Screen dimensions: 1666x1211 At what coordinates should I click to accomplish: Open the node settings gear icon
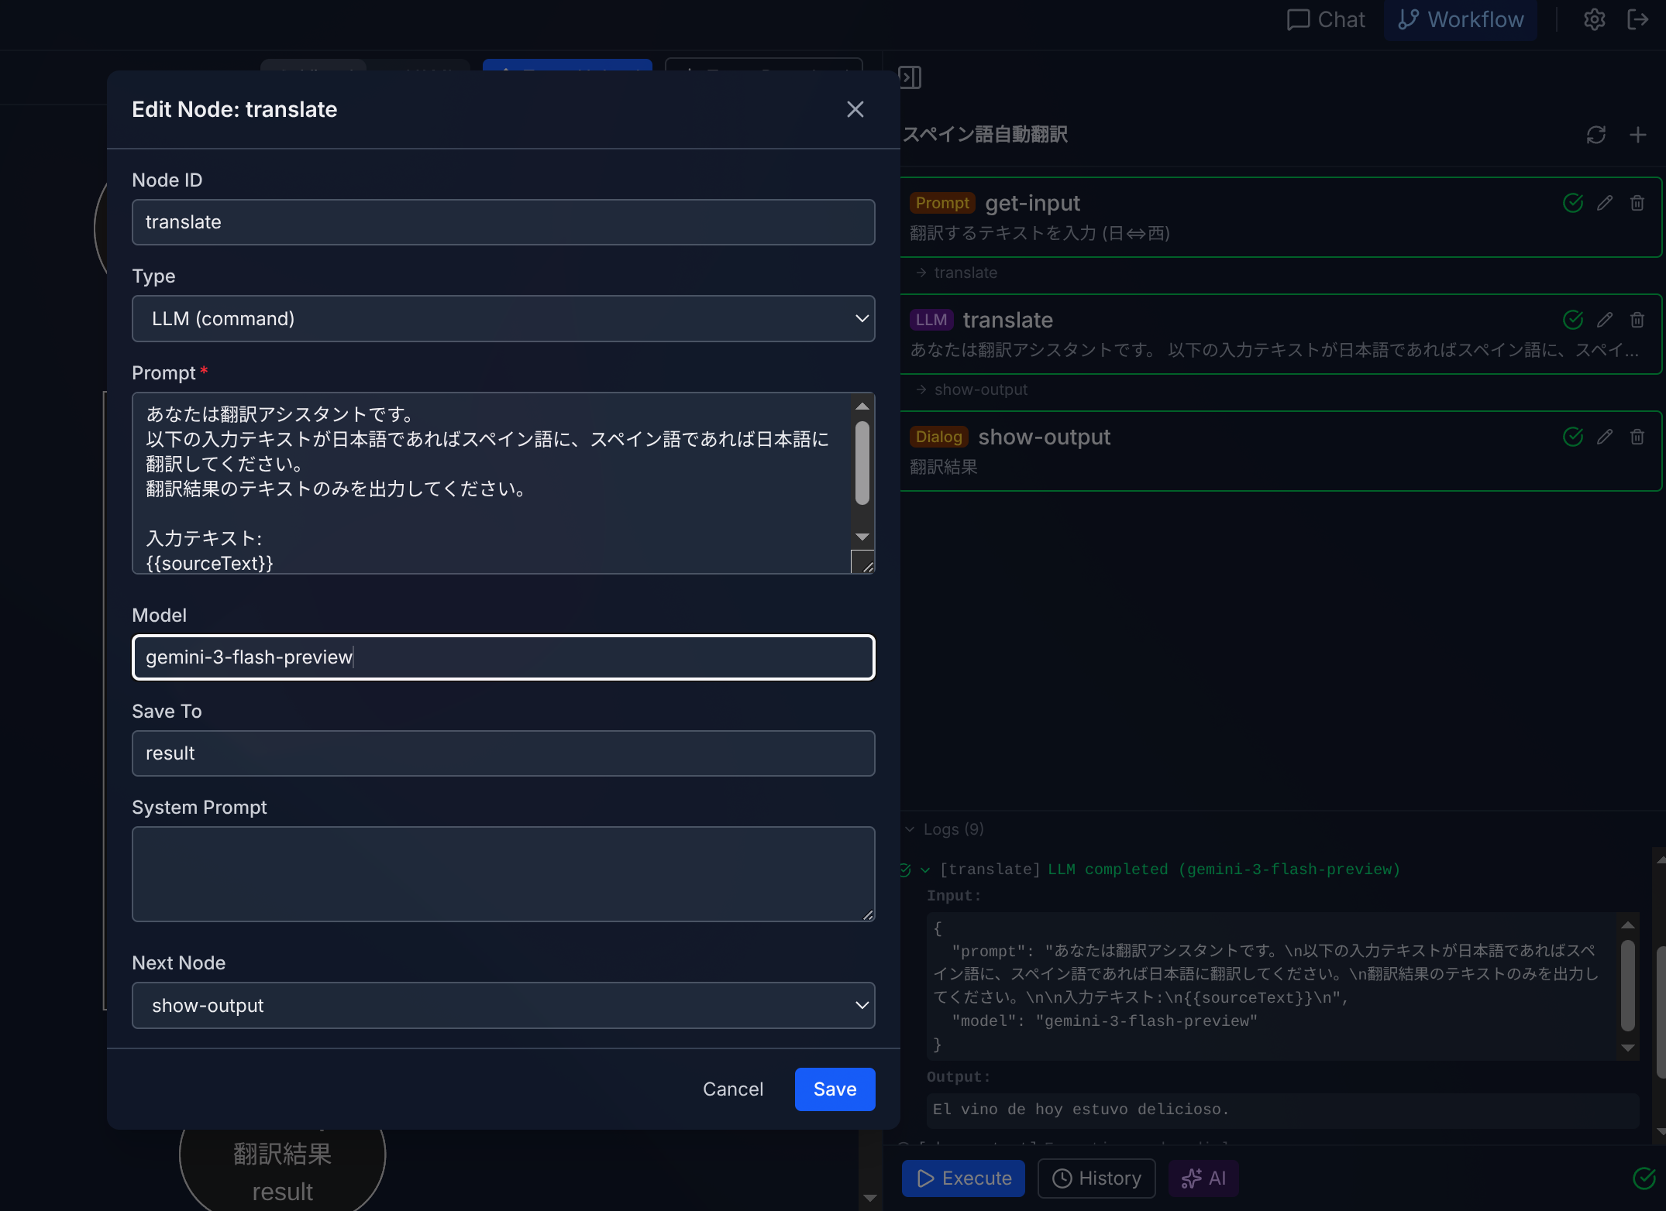click(1594, 19)
